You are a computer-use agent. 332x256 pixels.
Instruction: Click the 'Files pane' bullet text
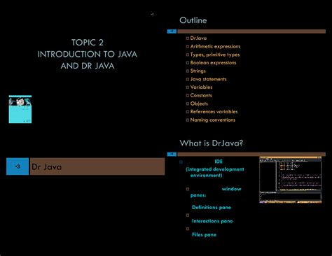pos(204,235)
